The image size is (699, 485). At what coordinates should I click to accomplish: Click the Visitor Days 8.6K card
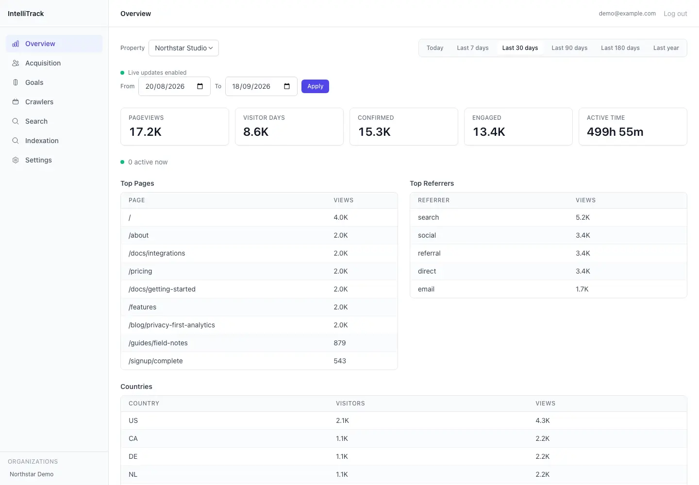pos(289,127)
